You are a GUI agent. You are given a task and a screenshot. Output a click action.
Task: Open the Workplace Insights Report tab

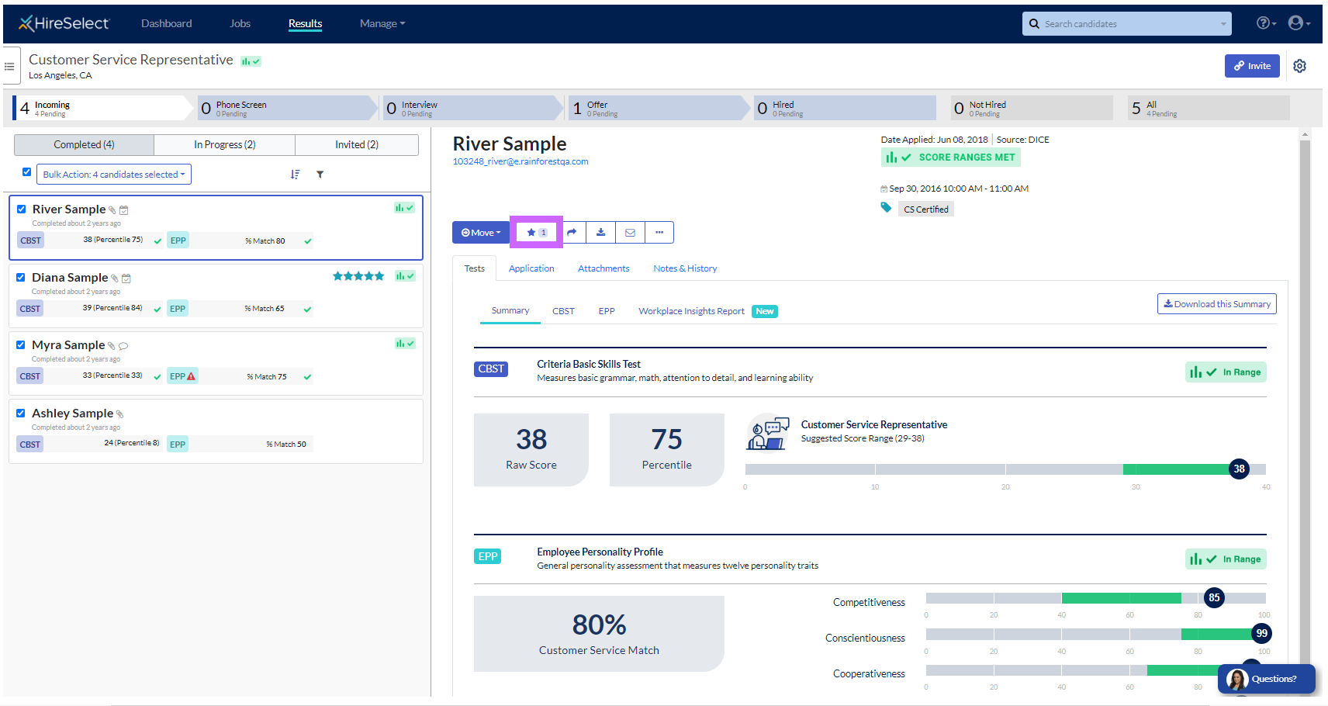[x=691, y=311]
